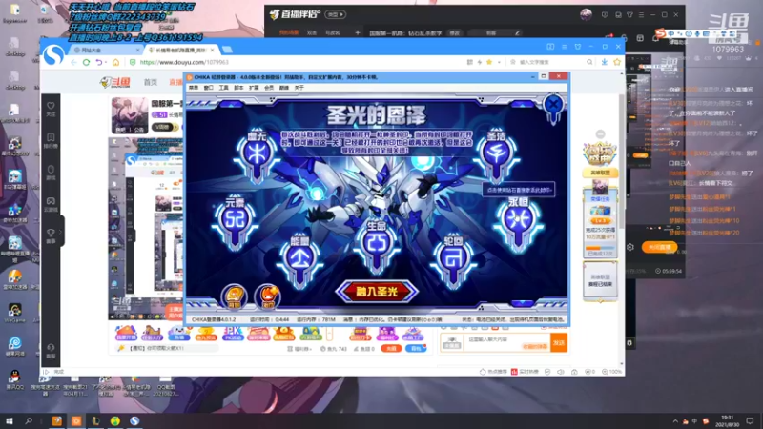Viewport: 763px width, 429px height.
Task: Click the browser page vertical scrollbar
Action: [622, 160]
